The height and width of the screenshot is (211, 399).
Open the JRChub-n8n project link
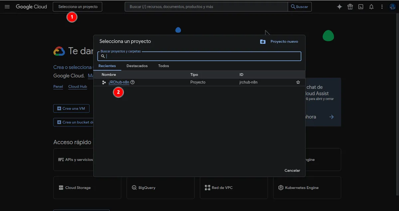[x=119, y=82]
